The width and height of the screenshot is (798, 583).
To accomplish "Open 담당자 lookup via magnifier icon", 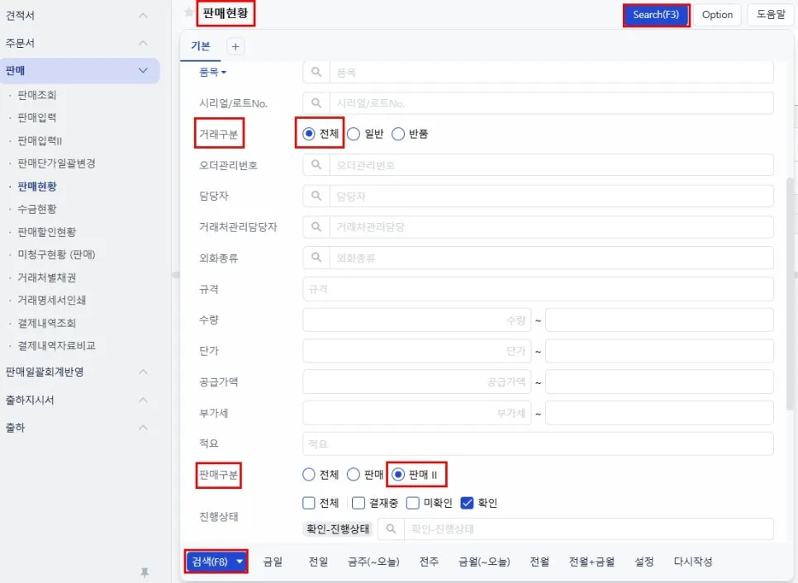I will pyautogui.click(x=316, y=197).
